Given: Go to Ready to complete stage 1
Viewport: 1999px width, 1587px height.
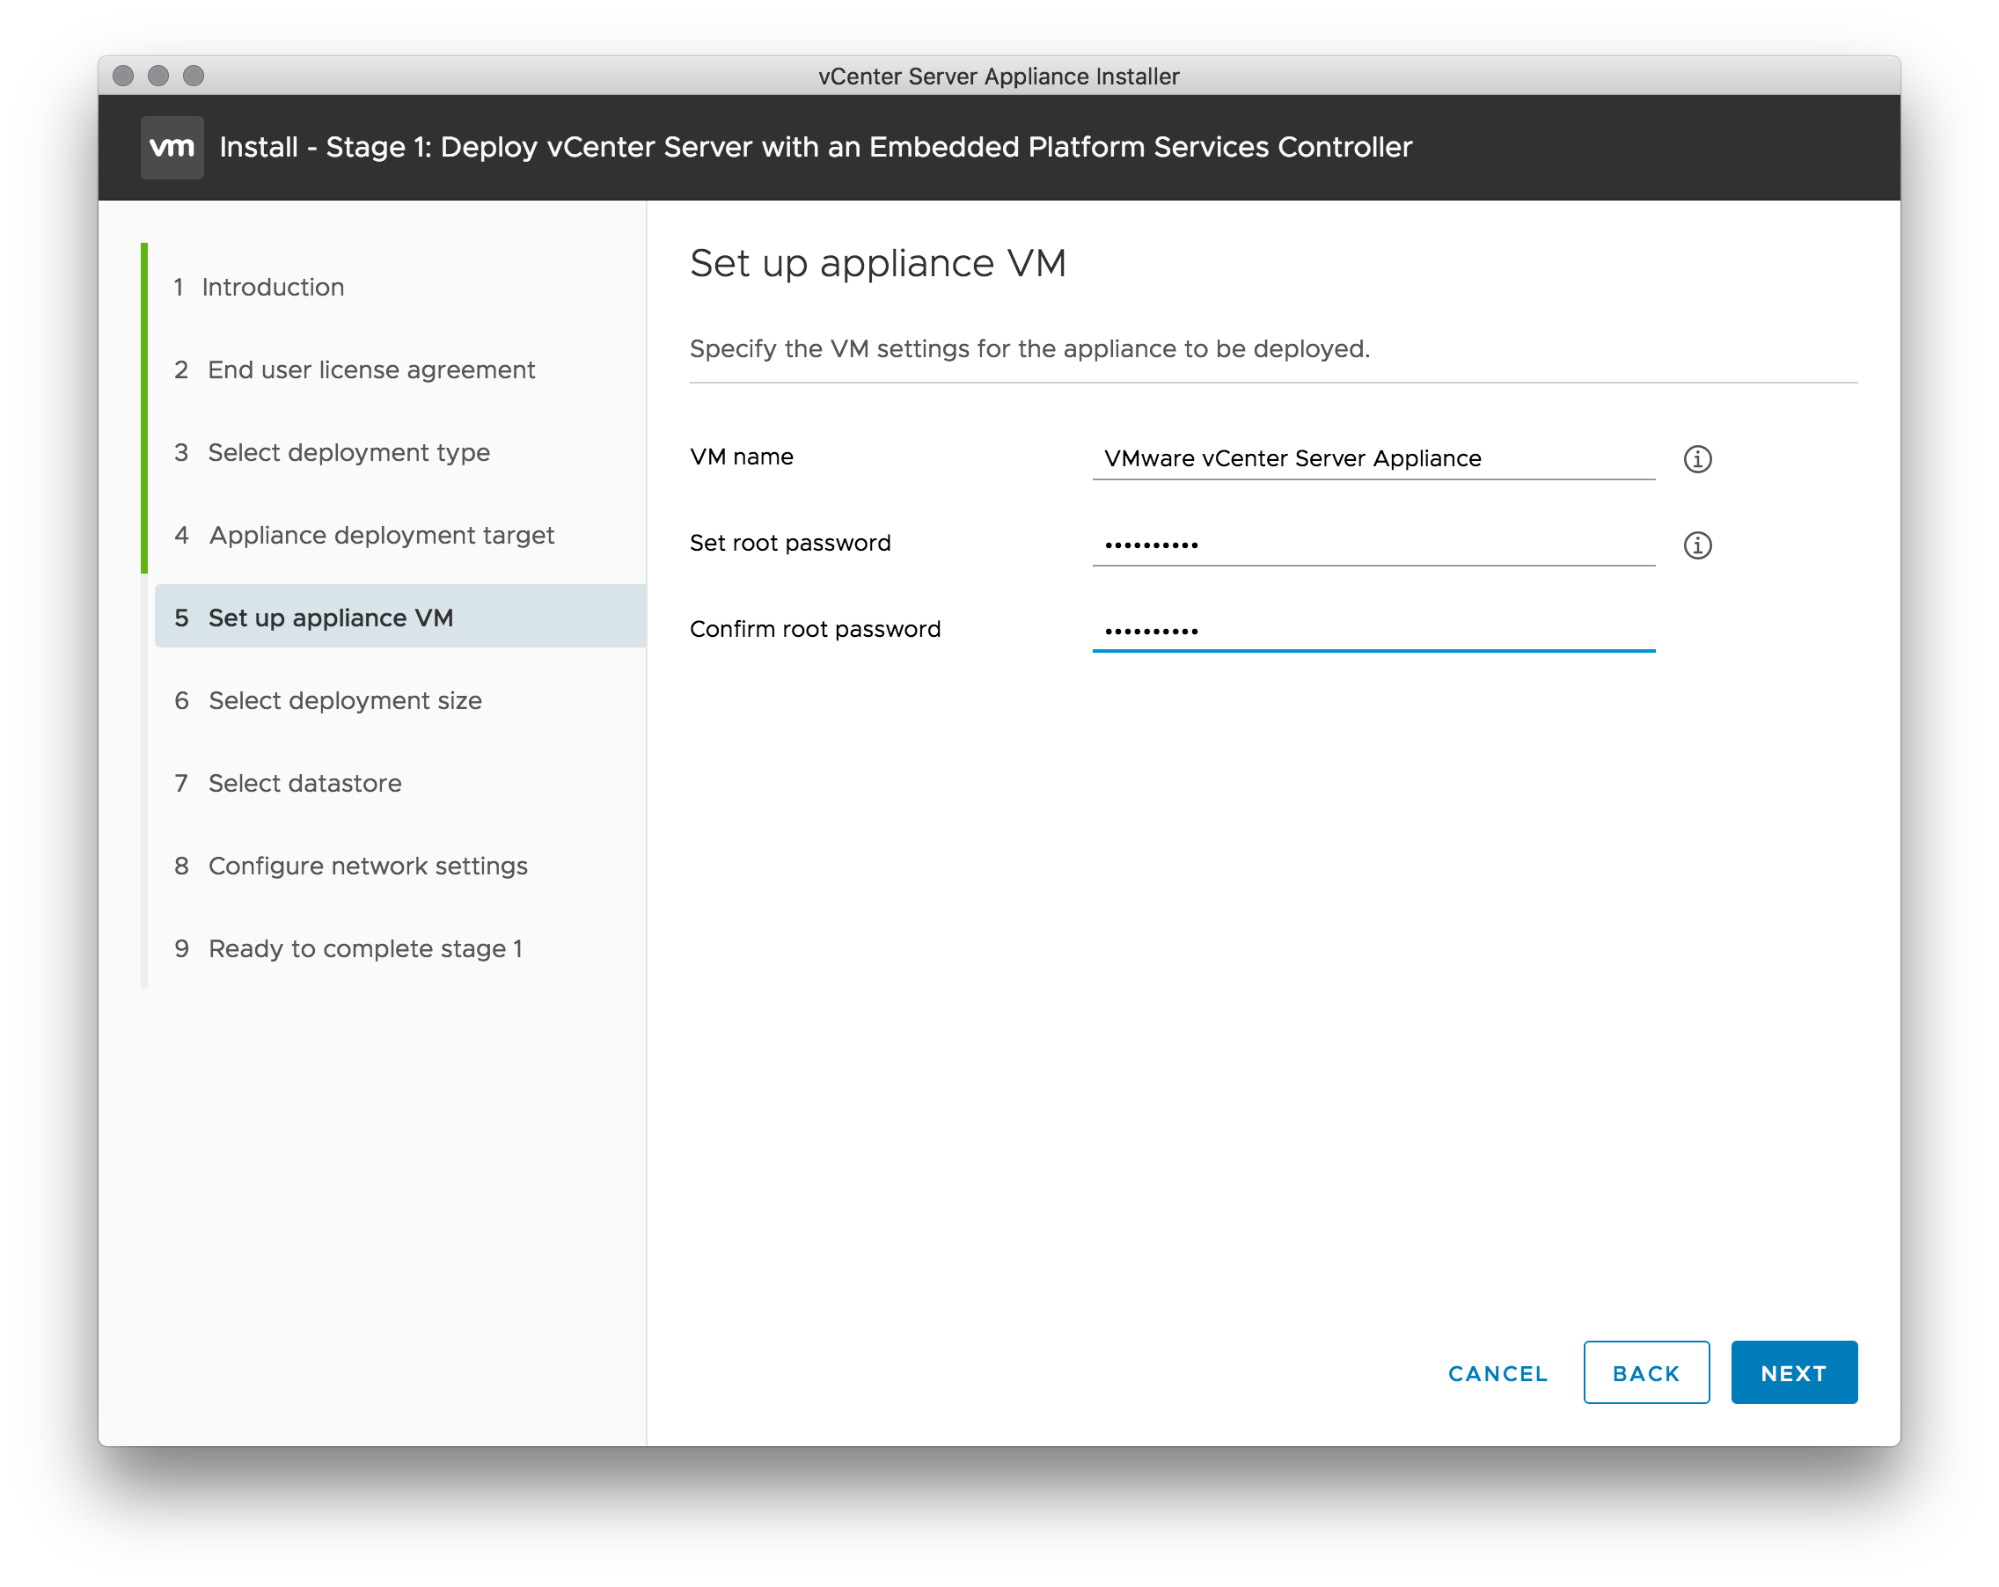Looking at the screenshot, I should pos(365,948).
